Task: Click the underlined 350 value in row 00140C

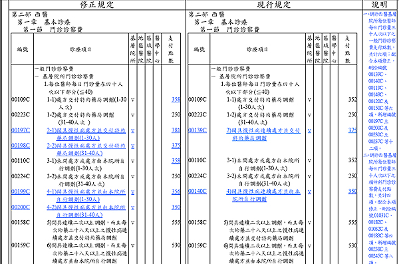Action: coord(352,192)
